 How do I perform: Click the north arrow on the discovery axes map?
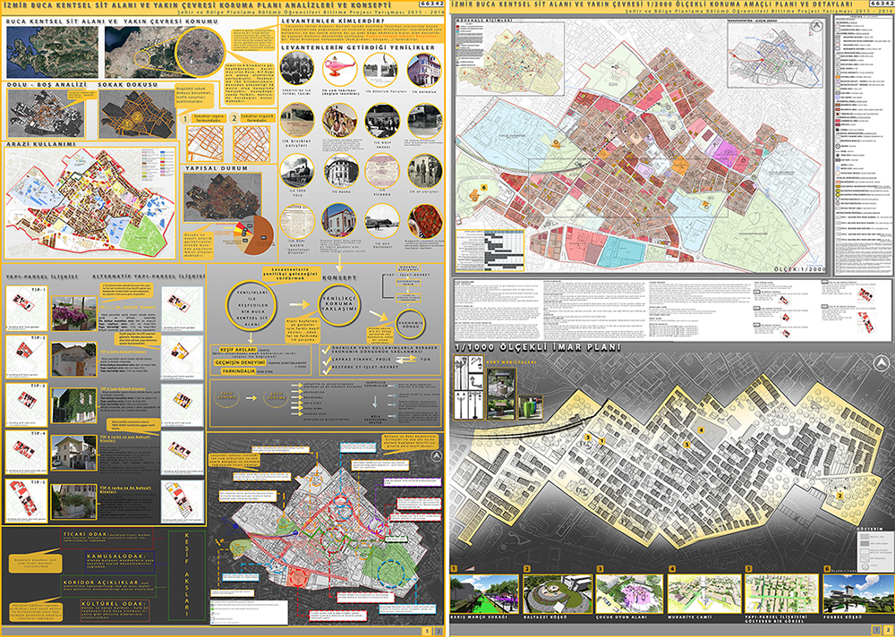tap(436, 455)
